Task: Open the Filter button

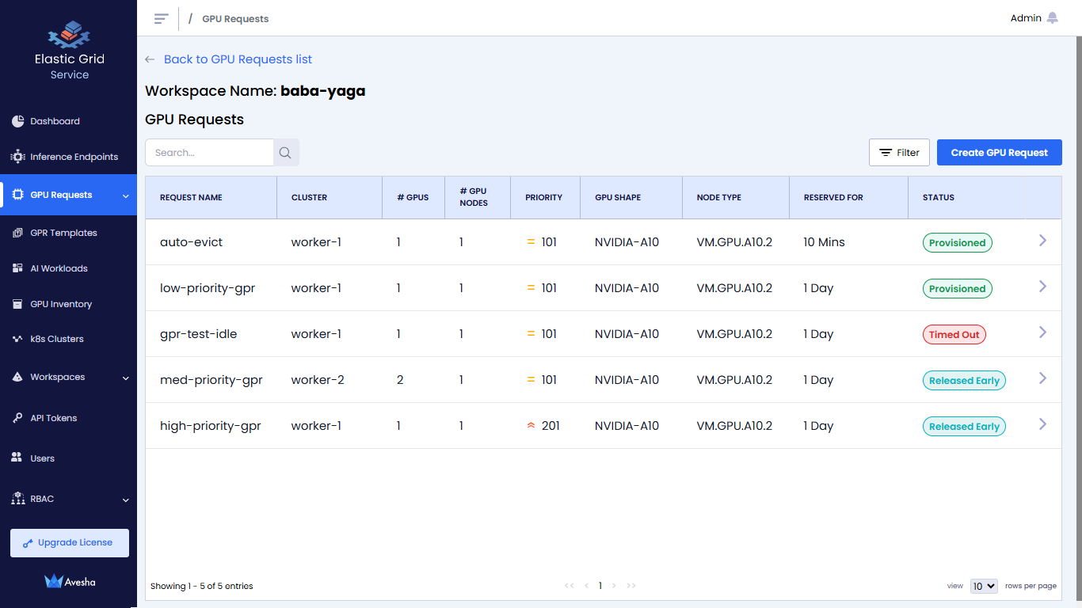Action: 899,153
